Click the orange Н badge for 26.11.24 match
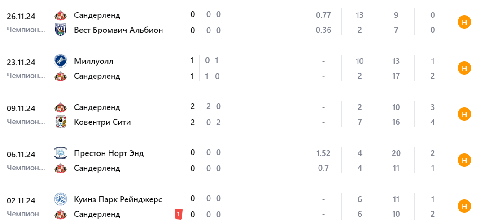Image resolution: width=494 pixels, height=224 pixels. tap(464, 22)
